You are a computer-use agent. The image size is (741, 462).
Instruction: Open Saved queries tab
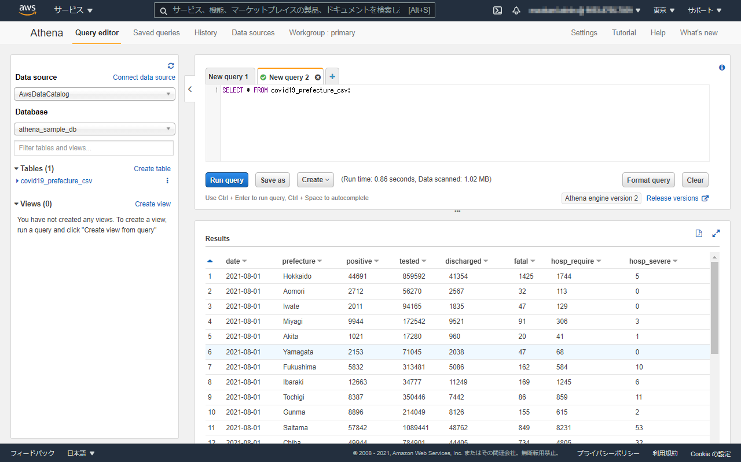point(156,33)
